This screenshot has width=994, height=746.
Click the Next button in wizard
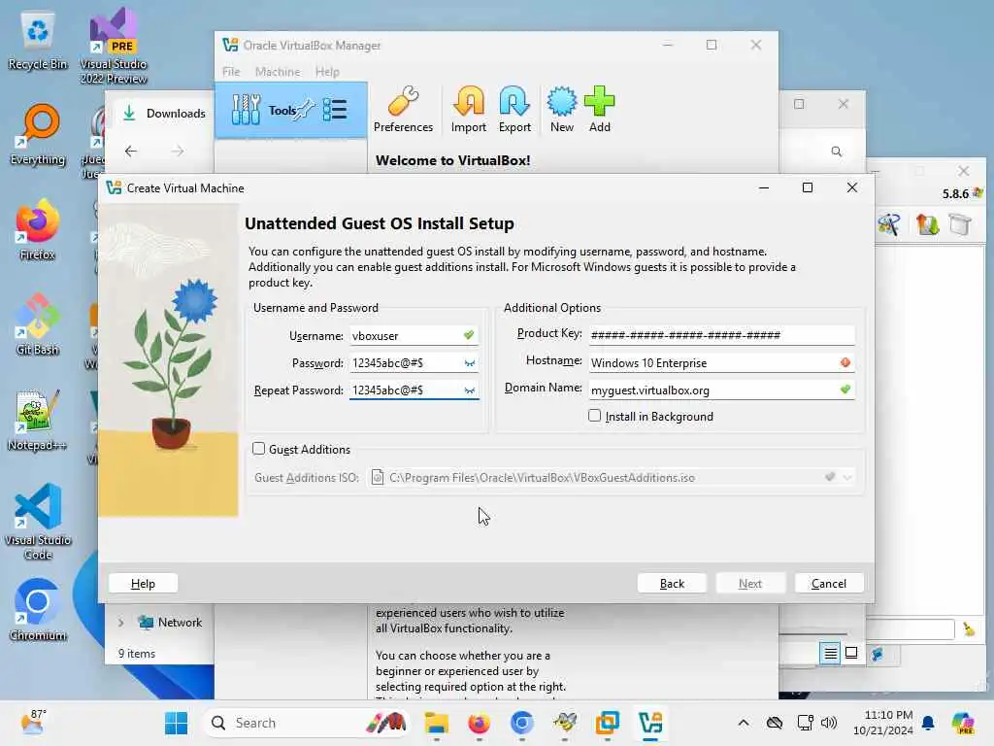pyautogui.click(x=750, y=584)
